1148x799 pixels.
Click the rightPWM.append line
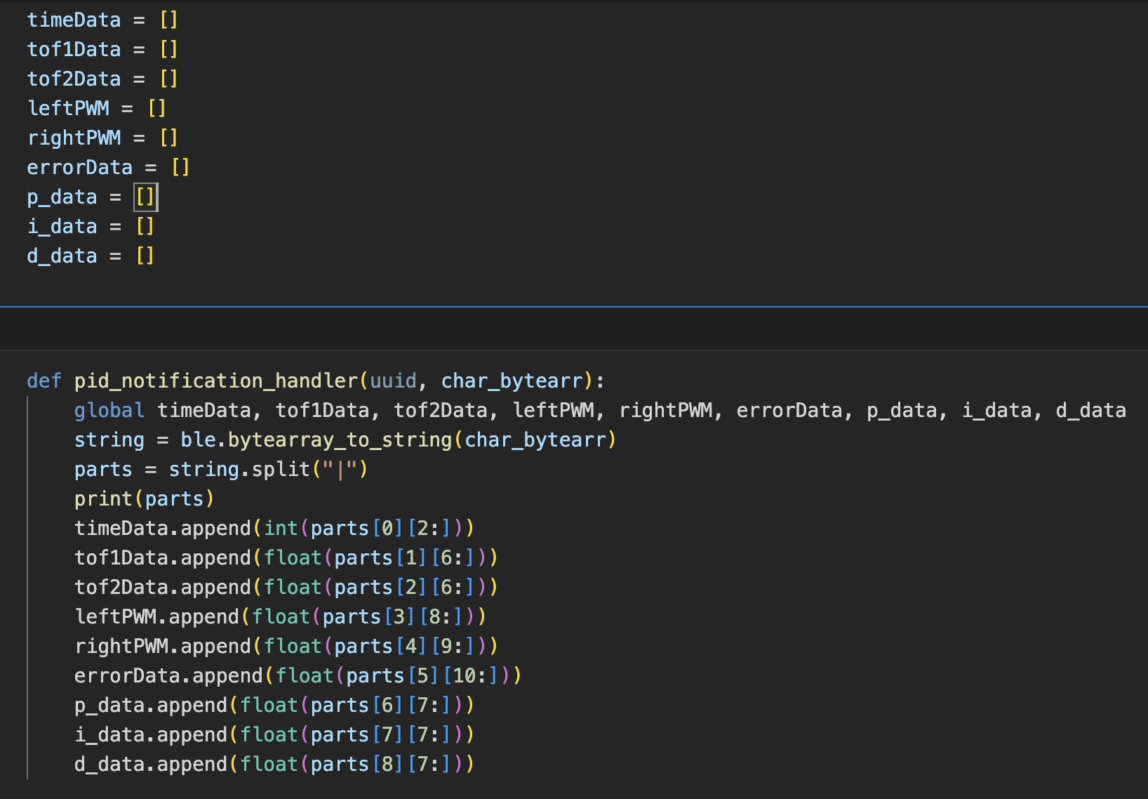[x=286, y=646]
